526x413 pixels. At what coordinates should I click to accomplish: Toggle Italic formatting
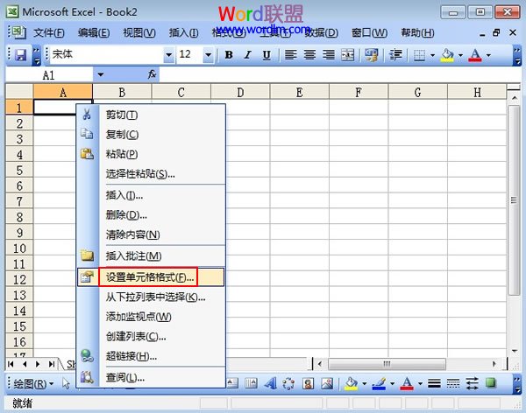click(x=247, y=54)
